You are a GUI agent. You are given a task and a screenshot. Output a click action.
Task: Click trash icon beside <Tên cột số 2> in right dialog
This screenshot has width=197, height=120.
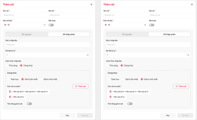[110, 97]
